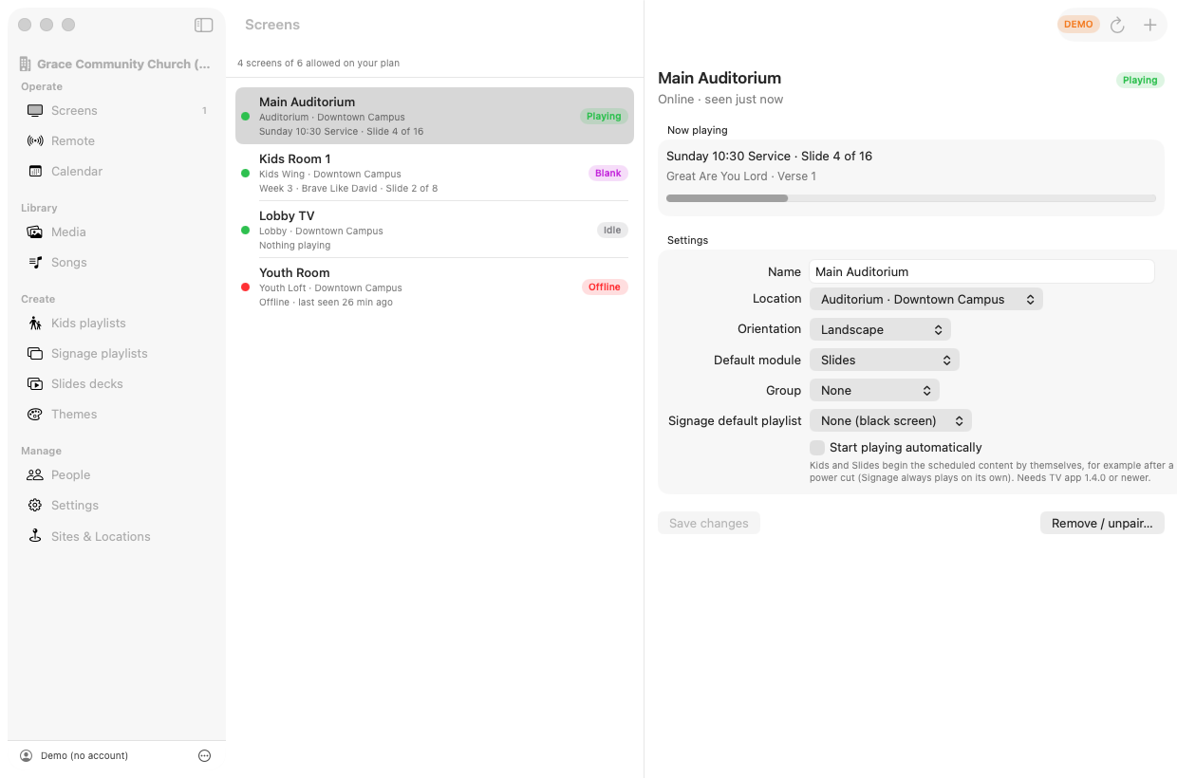Open the Location dropdown
This screenshot has width=1177, height=778.
[x=925, y=299]
